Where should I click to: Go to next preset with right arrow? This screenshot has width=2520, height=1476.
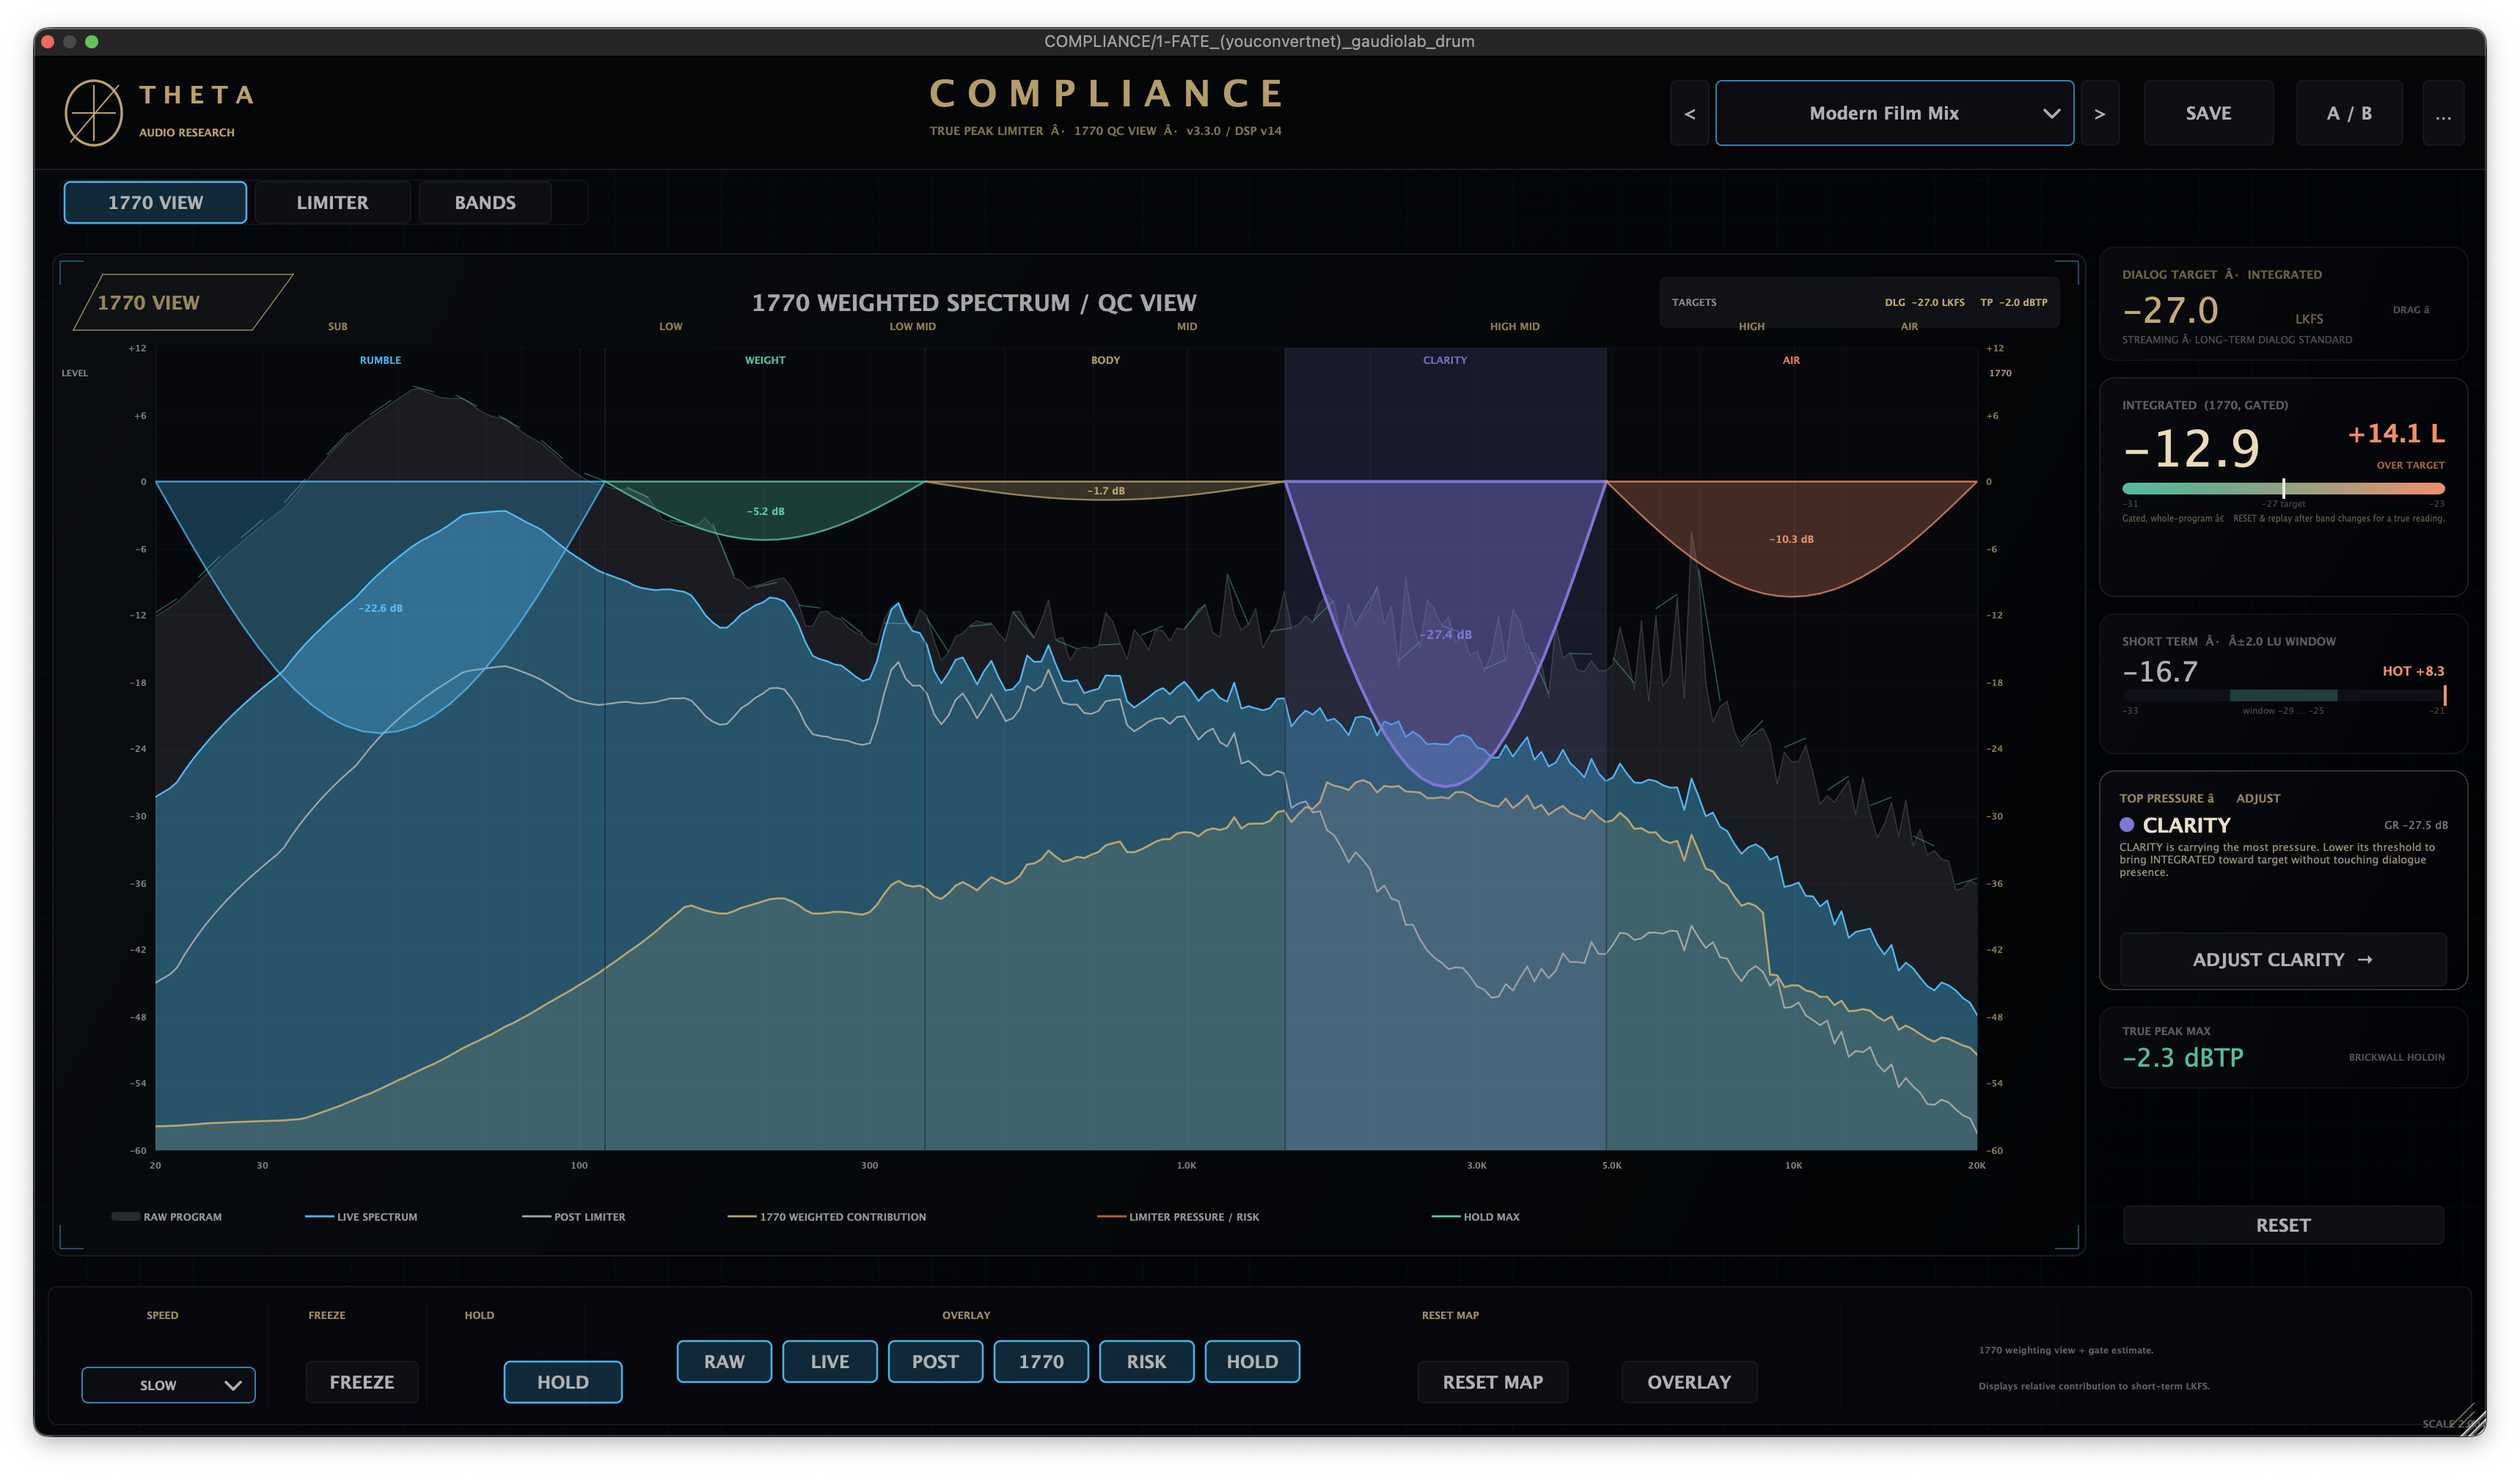click(x=2099, y=114)
